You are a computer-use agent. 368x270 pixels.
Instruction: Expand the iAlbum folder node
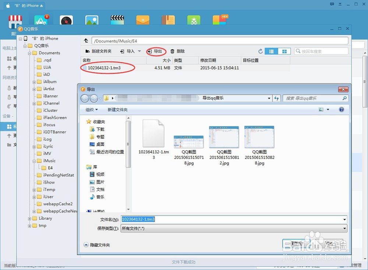[x=34, y=82]
